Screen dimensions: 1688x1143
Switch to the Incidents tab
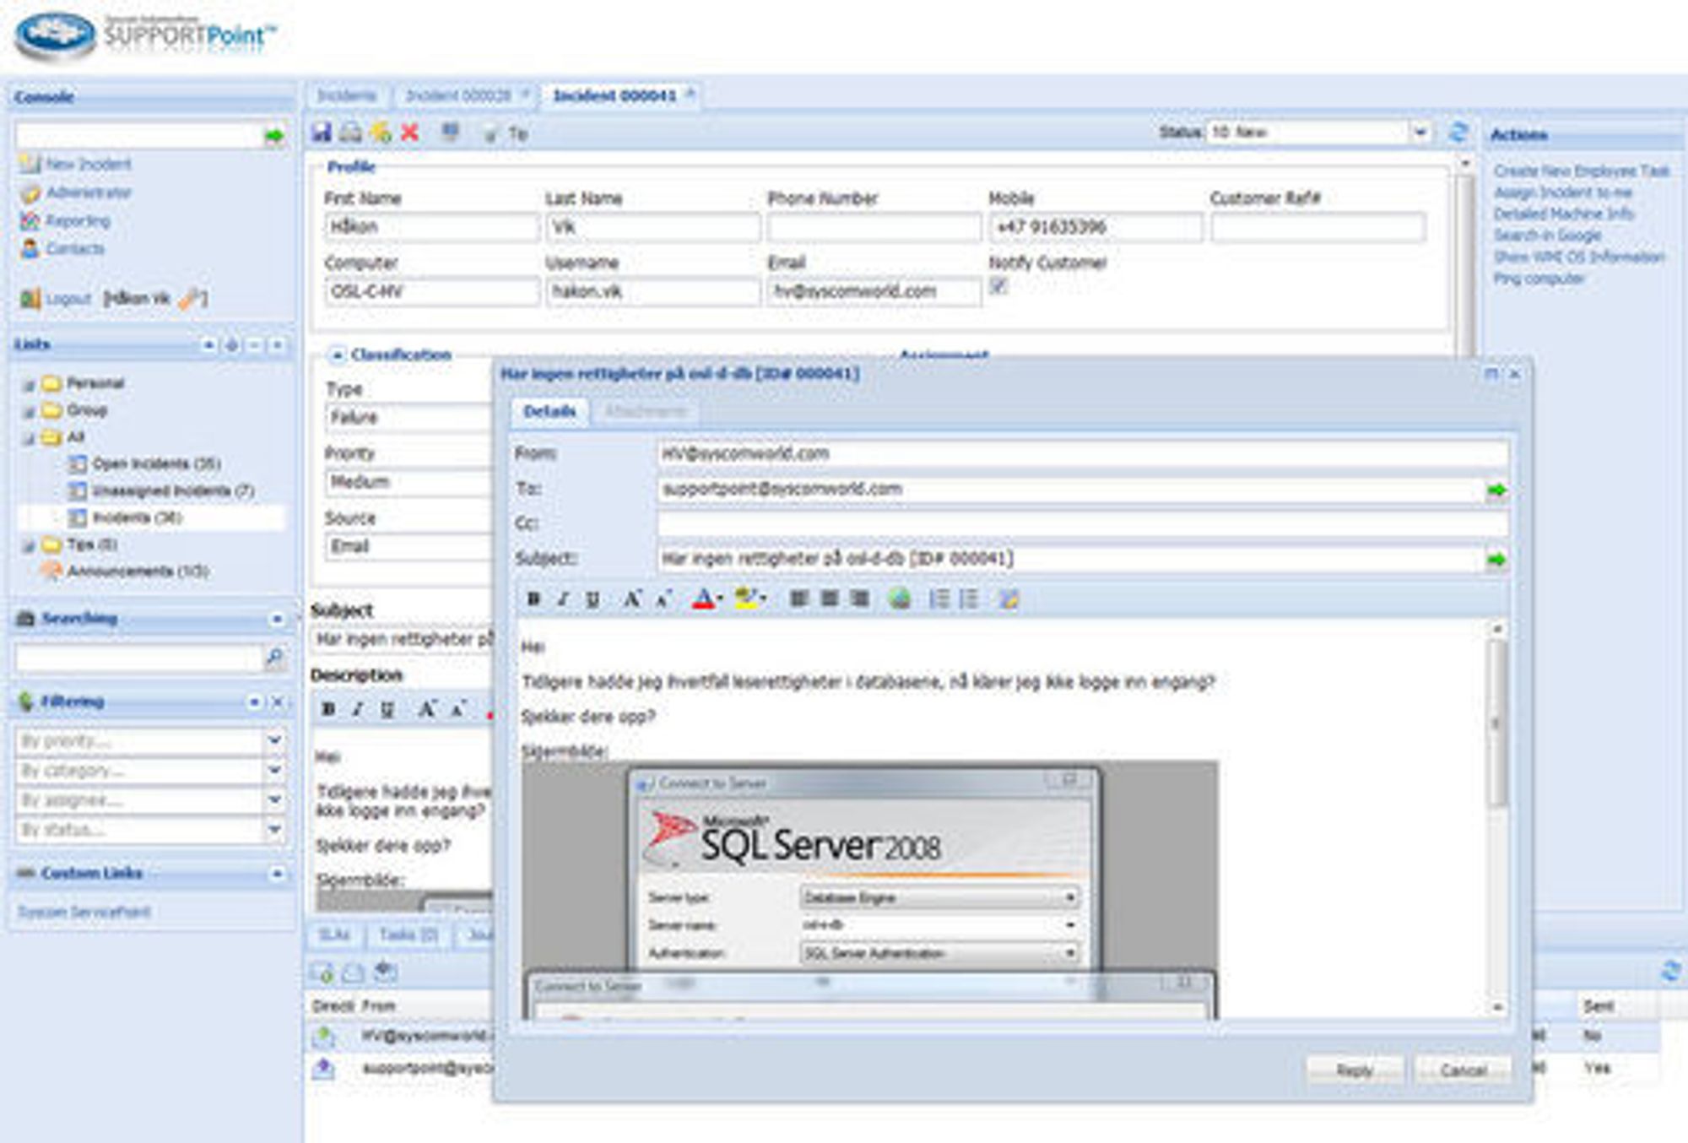(347, 95)
